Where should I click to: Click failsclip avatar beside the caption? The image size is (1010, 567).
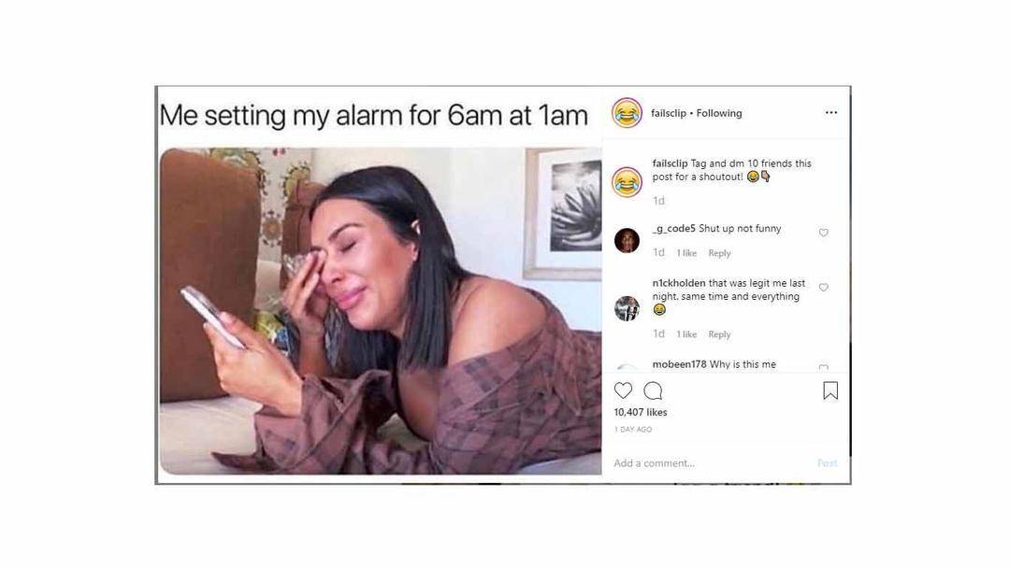(x=627, y=182)
